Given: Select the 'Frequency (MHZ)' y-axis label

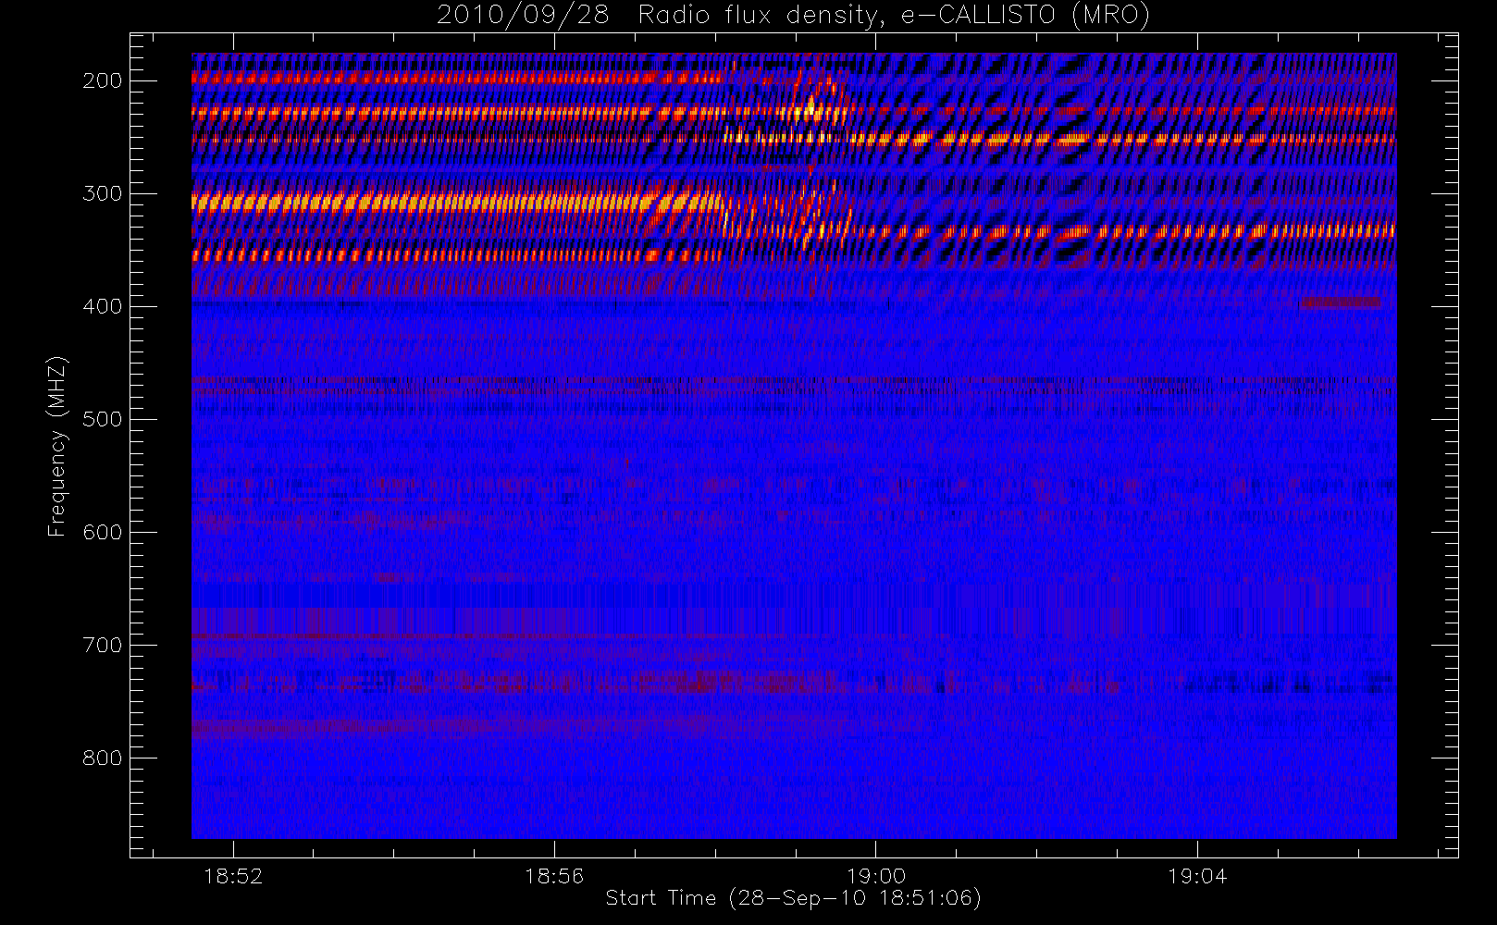Looking at the screenshot, I should (x=57, y=446).
